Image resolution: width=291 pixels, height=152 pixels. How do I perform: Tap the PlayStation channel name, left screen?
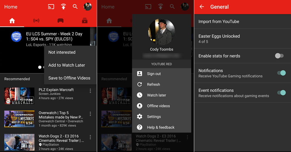point(51,145)
